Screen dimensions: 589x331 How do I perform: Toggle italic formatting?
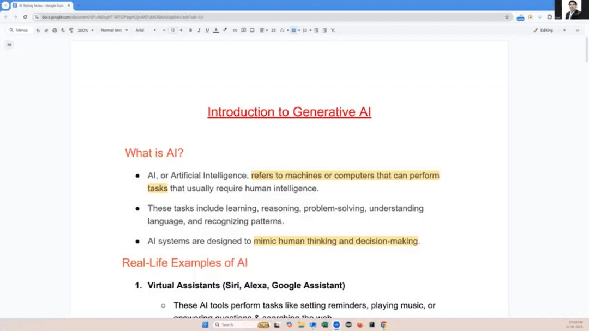pos(197,30)
